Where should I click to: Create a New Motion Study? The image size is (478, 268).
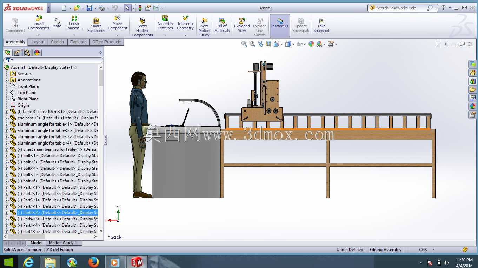click(204, 27)
